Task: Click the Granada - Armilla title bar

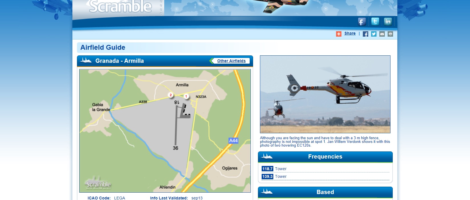Action: 165,61
